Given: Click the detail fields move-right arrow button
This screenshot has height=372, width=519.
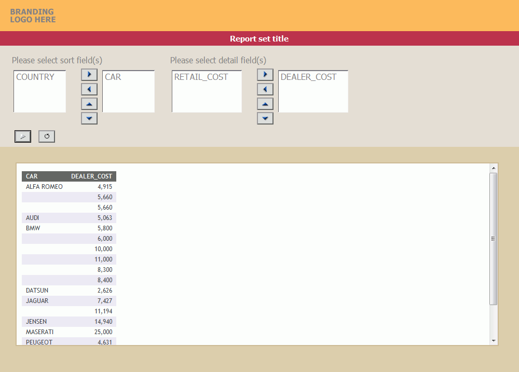Looking at the screenshot, I should coord(265,75).
